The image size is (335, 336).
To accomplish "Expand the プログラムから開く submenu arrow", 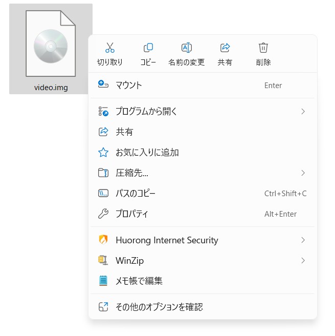I will [x=303, y=112].
